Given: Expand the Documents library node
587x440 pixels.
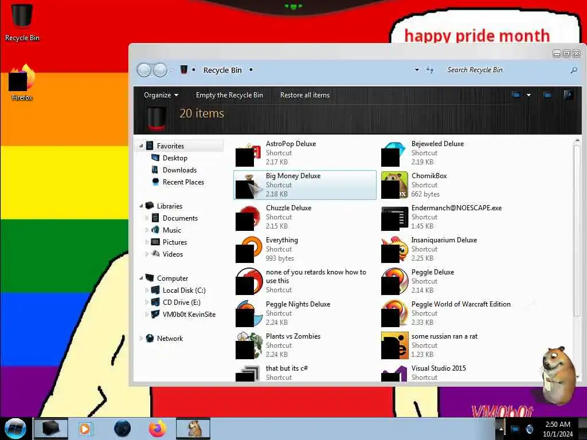Looking at the screenshot, I should (x=147, y=218).
